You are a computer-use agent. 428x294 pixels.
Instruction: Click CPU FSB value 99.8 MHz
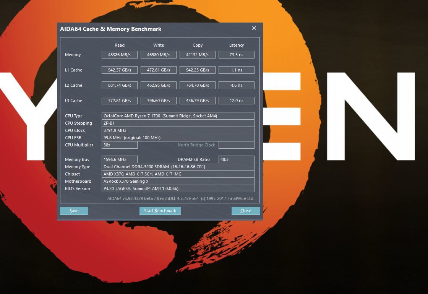[x=178, y=138]
